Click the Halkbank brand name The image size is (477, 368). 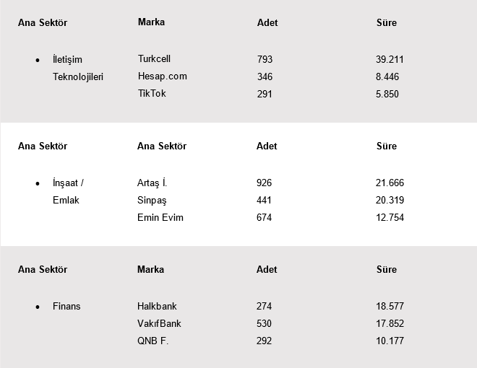tap(157, 307)
